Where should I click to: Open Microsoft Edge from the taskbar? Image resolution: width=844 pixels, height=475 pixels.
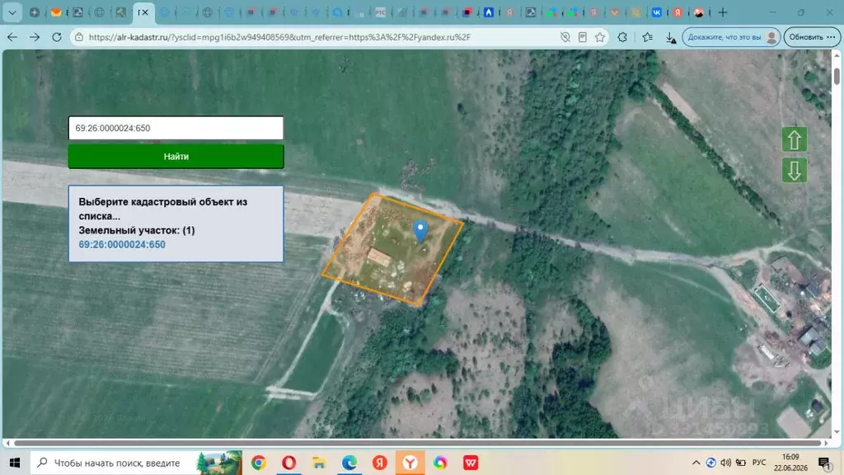coord(349,463)
